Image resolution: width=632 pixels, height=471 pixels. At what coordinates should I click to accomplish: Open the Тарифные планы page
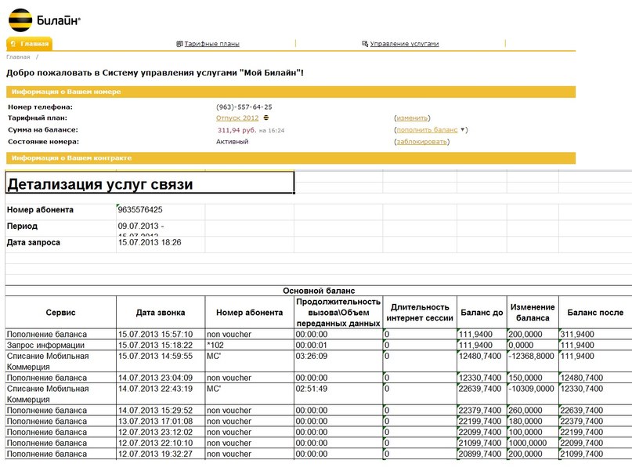point(211,44)
